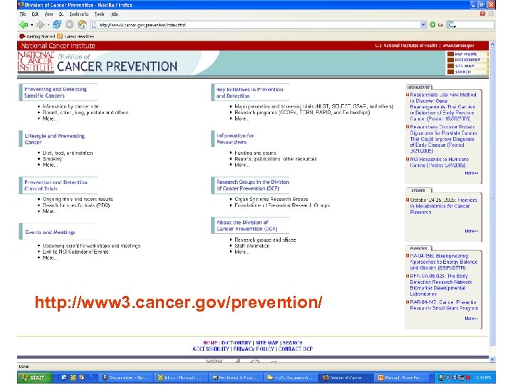Viewport: 513px width, 385px height.
Task: Click the 'Smoking' bullet item
Action: (52, 159)
